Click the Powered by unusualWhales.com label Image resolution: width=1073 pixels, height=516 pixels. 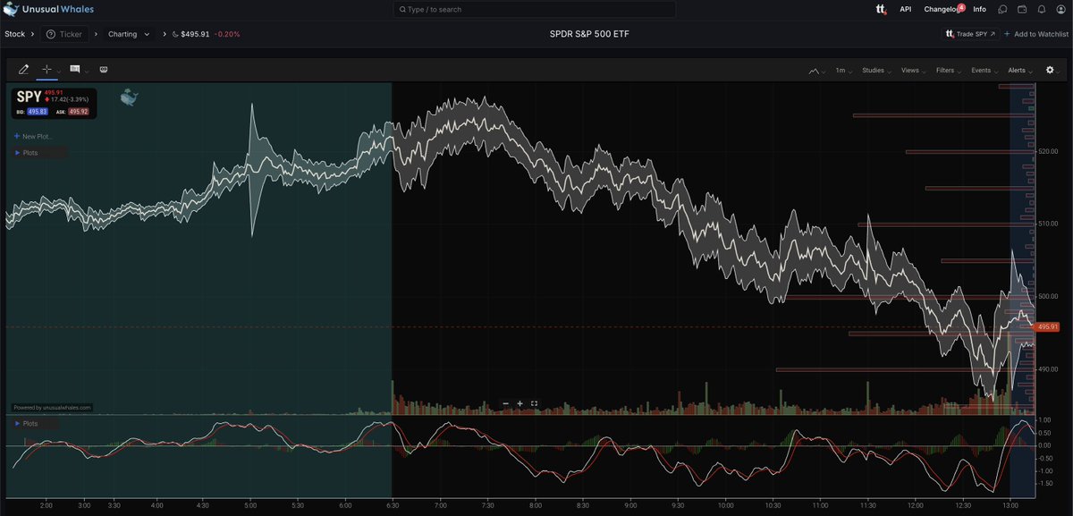tap(52, 407)
